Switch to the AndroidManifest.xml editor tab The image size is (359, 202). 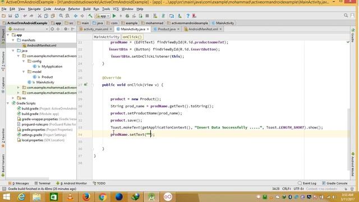(x=203, y=29)
